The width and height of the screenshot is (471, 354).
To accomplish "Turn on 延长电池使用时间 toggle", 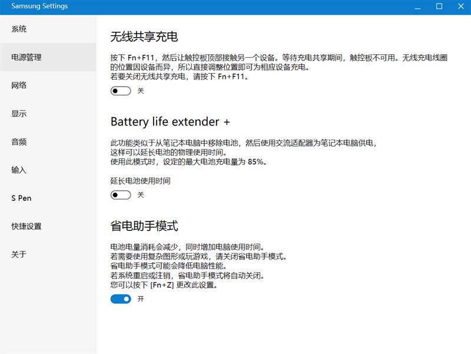I will tap(121, 195).
